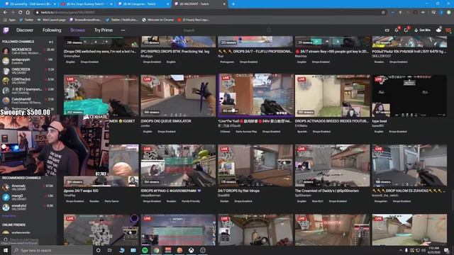454x255 pixels.
Task: Open Welcome to Chrome bookmark
Action: click(158, 20)
